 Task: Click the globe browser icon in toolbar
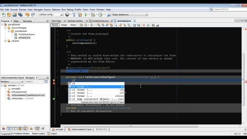pyautogui.click(x=67, y=15)
